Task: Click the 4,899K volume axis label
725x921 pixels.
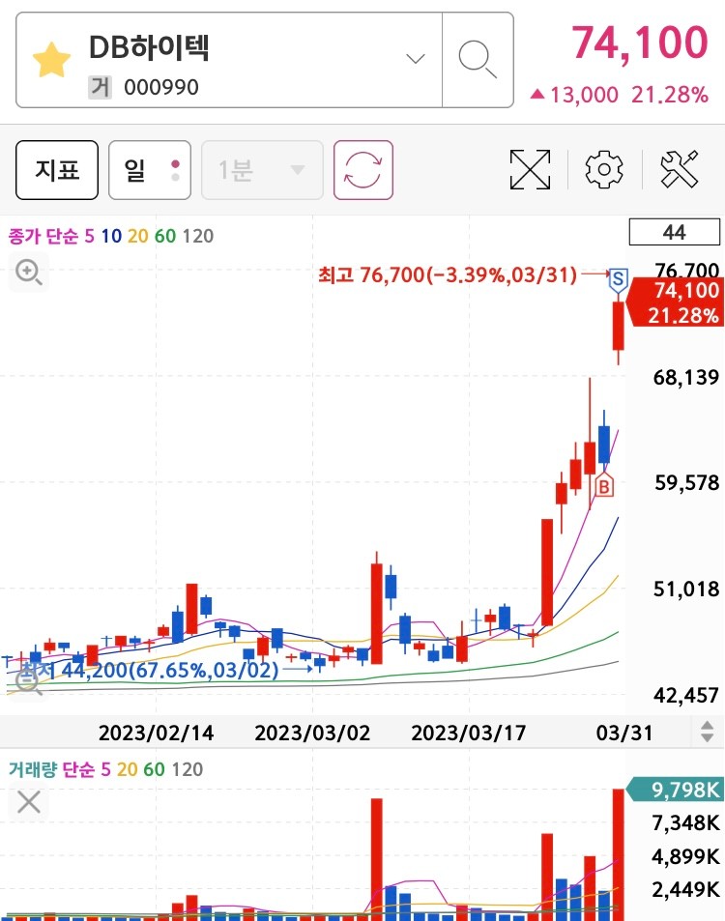Action: 685,856
